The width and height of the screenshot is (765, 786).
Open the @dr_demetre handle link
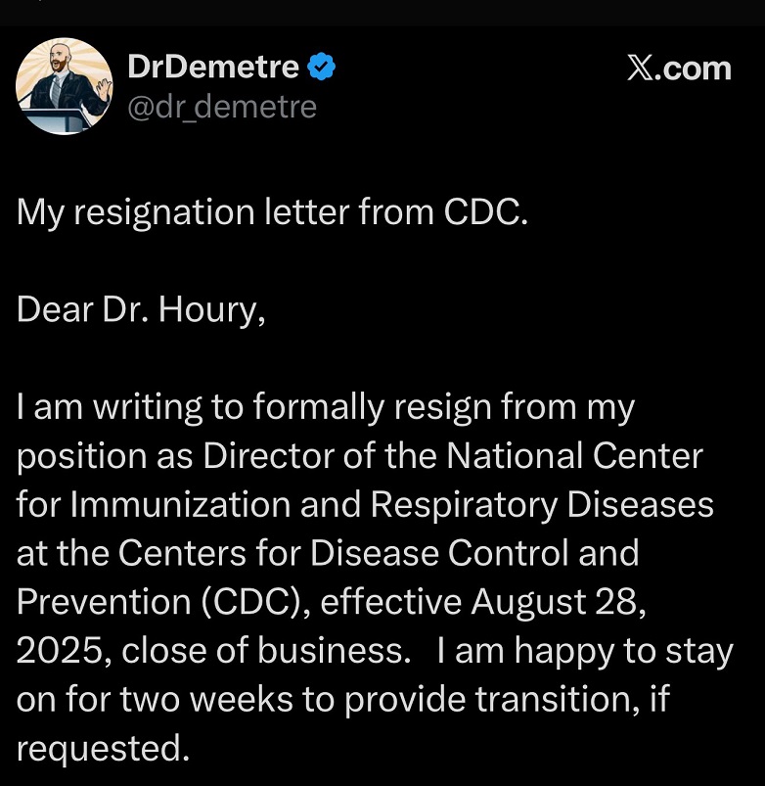(222, 105)
